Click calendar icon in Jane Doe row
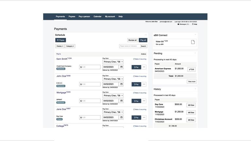This screenshot has width=251, height=141. (x=122, y=117)
